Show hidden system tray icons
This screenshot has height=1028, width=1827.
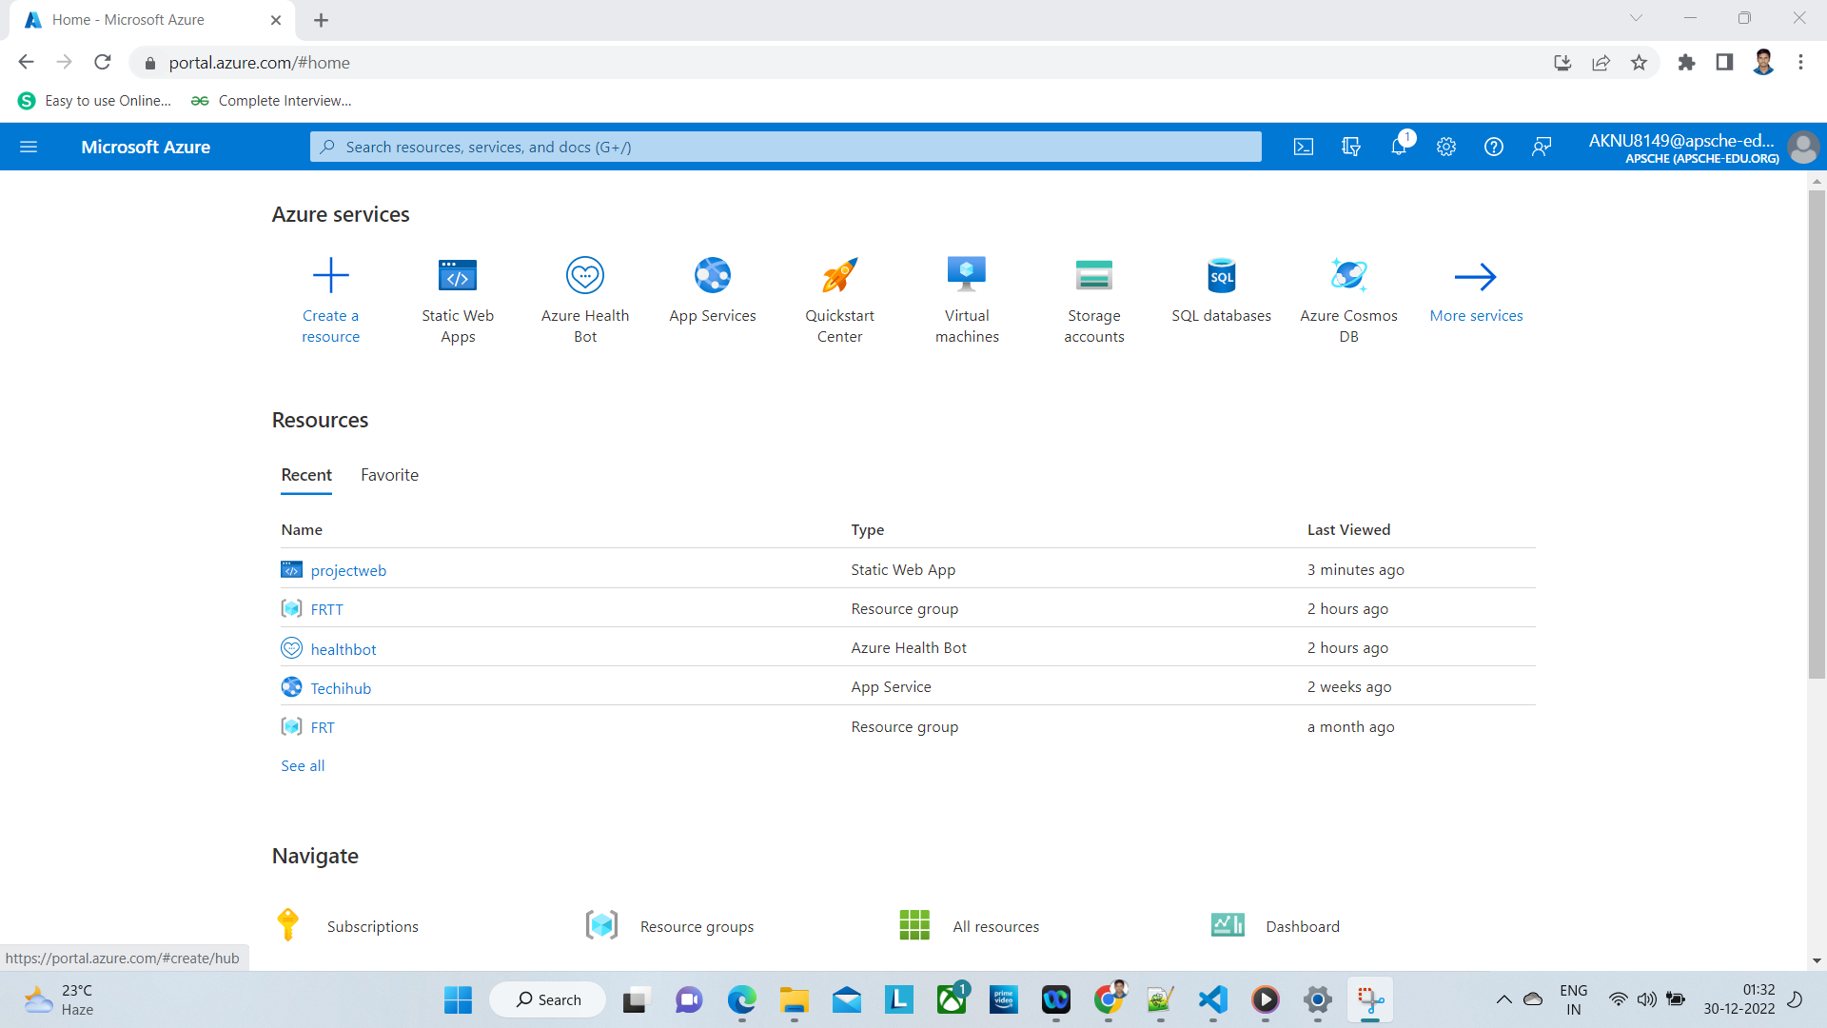click(x=1503, y=999)
